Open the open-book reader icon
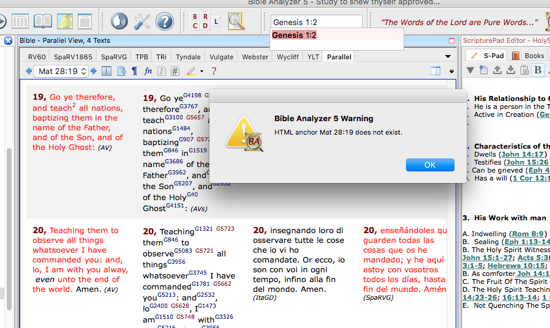The height and width of the screenshot is (328, 550). (x=43, y=21)
